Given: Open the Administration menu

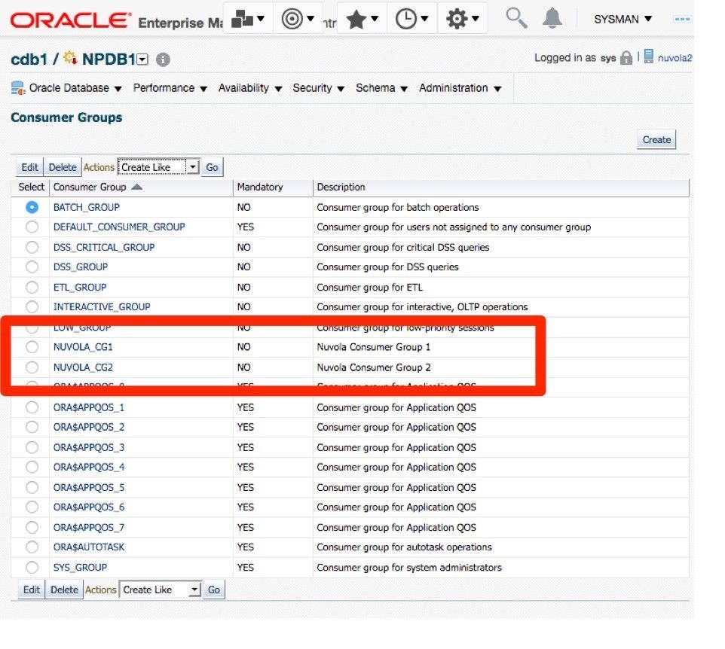Looking at the screenshot, I should (460, 88).
